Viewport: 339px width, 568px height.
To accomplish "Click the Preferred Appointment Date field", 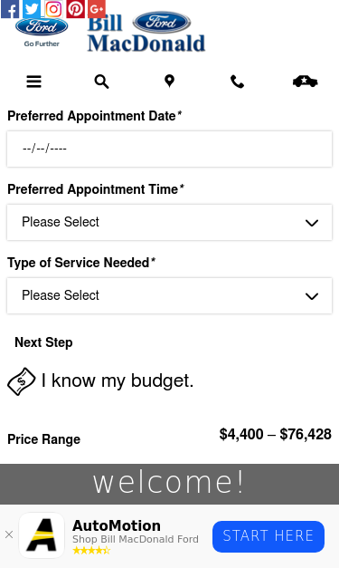I will 170,149.
